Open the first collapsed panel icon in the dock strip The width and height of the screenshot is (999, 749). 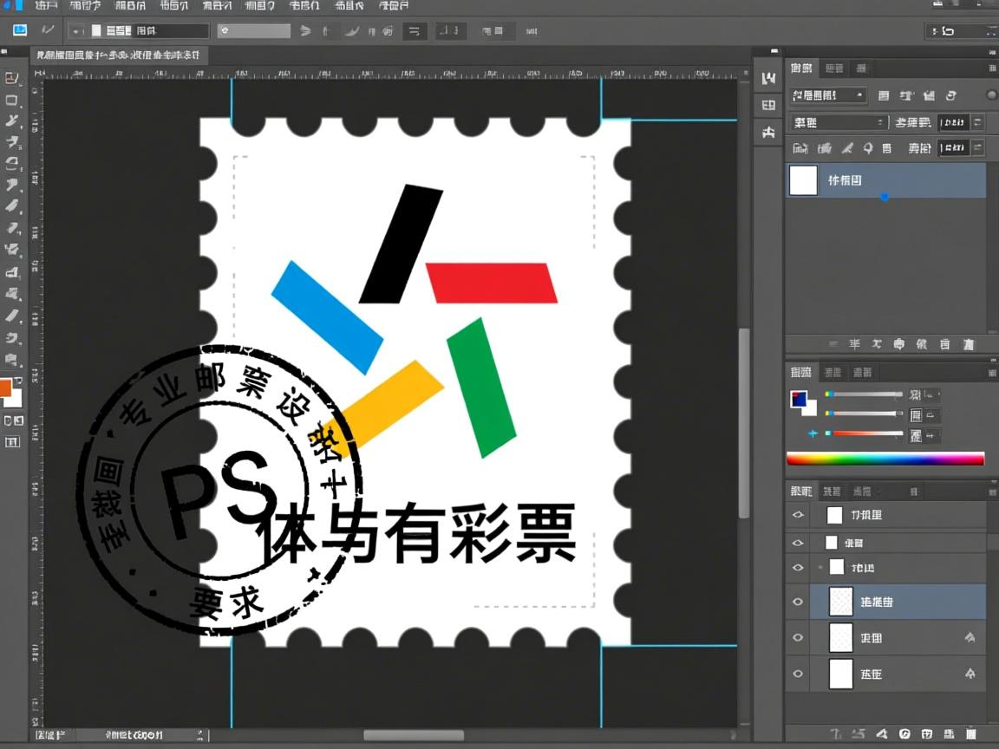click(768, 79)
